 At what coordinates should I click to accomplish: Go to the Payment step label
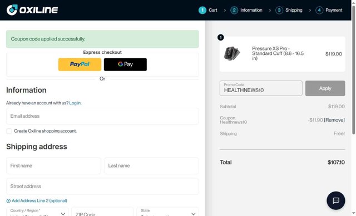[334, 10]
